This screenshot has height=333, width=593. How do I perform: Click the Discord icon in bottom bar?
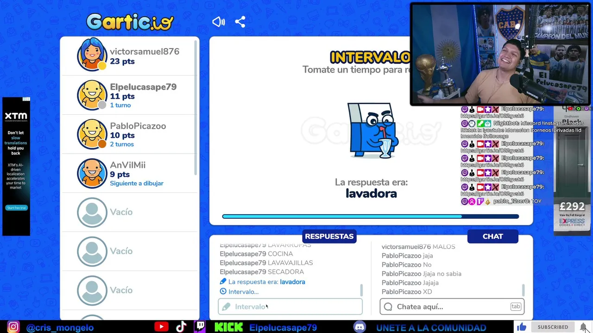click(360, 327)
